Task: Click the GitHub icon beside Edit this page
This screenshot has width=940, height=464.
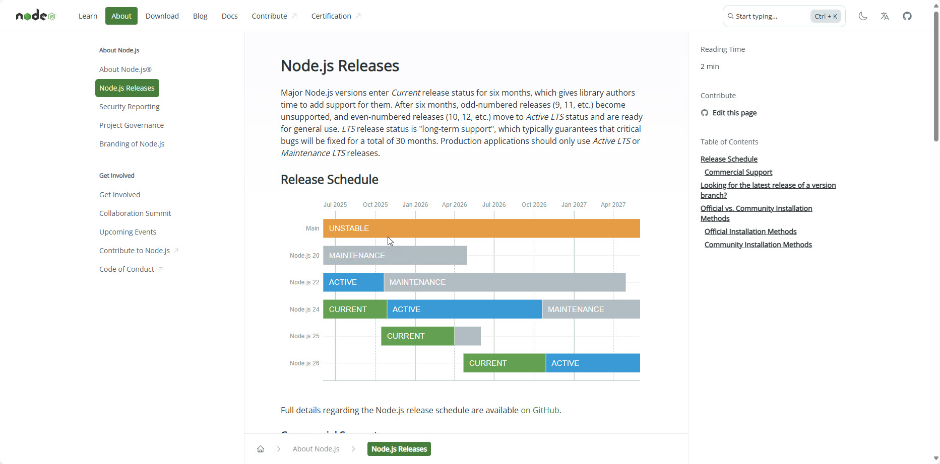Action: click(705, 113)
